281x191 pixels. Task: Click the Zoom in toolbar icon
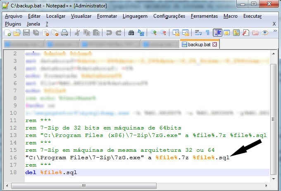pos(154,33)
